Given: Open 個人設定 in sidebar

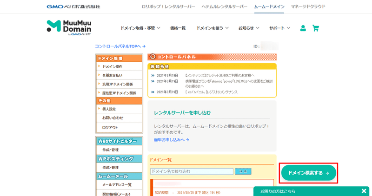Looking at the screenshot, I should tap(119, 109).
